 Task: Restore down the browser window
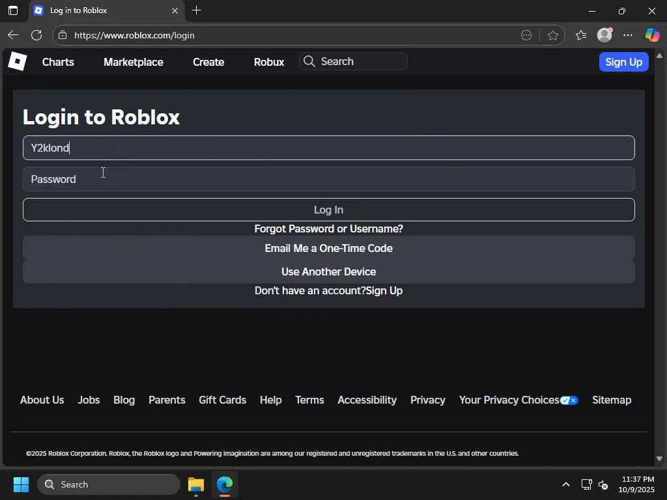622,10
